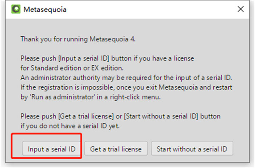Screen dimensions: 255x168
Task: Click the 'for Standard edition or EX edition' line
Action: 72,68
